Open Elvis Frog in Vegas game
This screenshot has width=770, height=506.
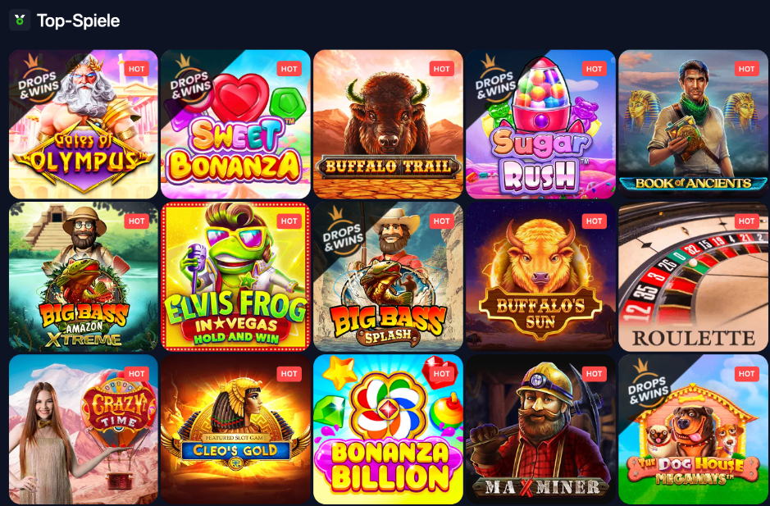(x=235, y=276)
